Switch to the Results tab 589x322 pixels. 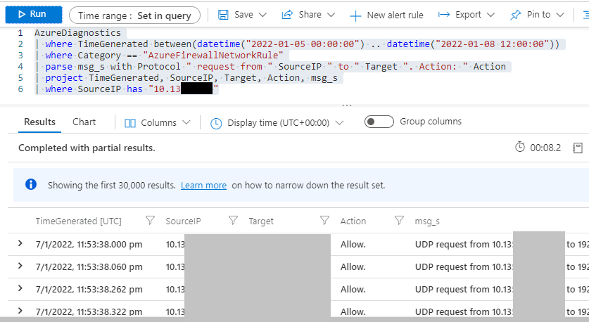[x=39, y=122]
